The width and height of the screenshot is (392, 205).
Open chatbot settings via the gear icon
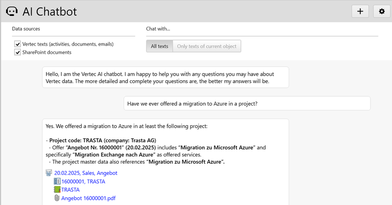coord(381,11)
